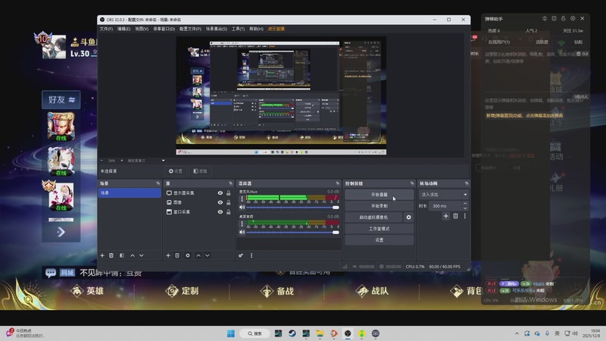Undock the Scene Transitions panel
606x341 pixels.
click(x=467, y=183)
